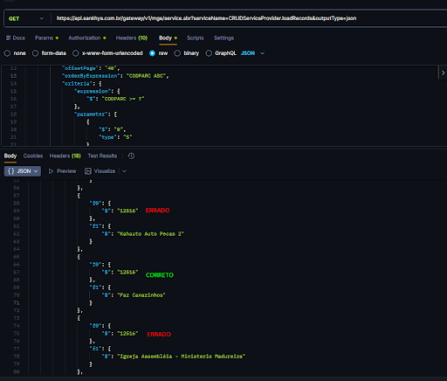Click the "criteria" key in request body
447x381 pixels.
click(77, 84)
